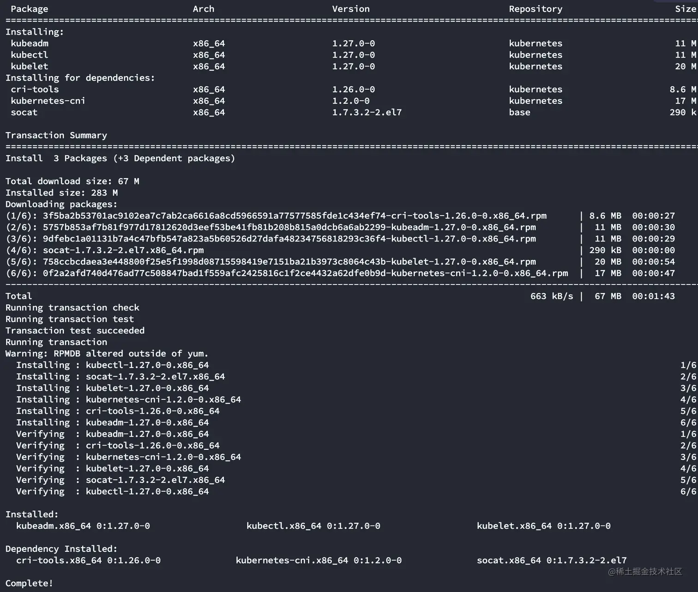Click 'Verifying : kubeadm-1.27.0-0.x86_64' line
Image resolution: width=698 pixels, height=592 pixels.
(x=113, y=435)
